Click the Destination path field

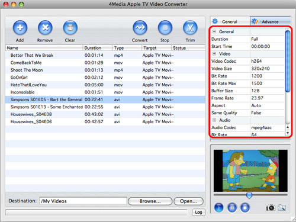click(x=83, y=201)
